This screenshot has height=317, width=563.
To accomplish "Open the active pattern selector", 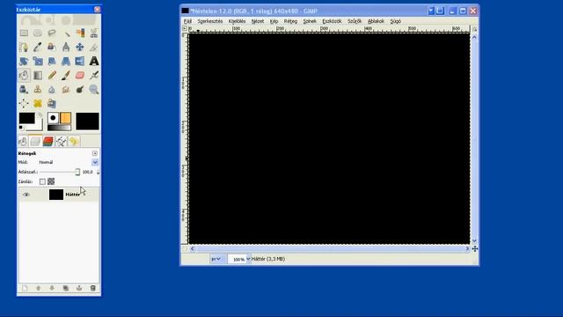I will [x=65, y=118].
